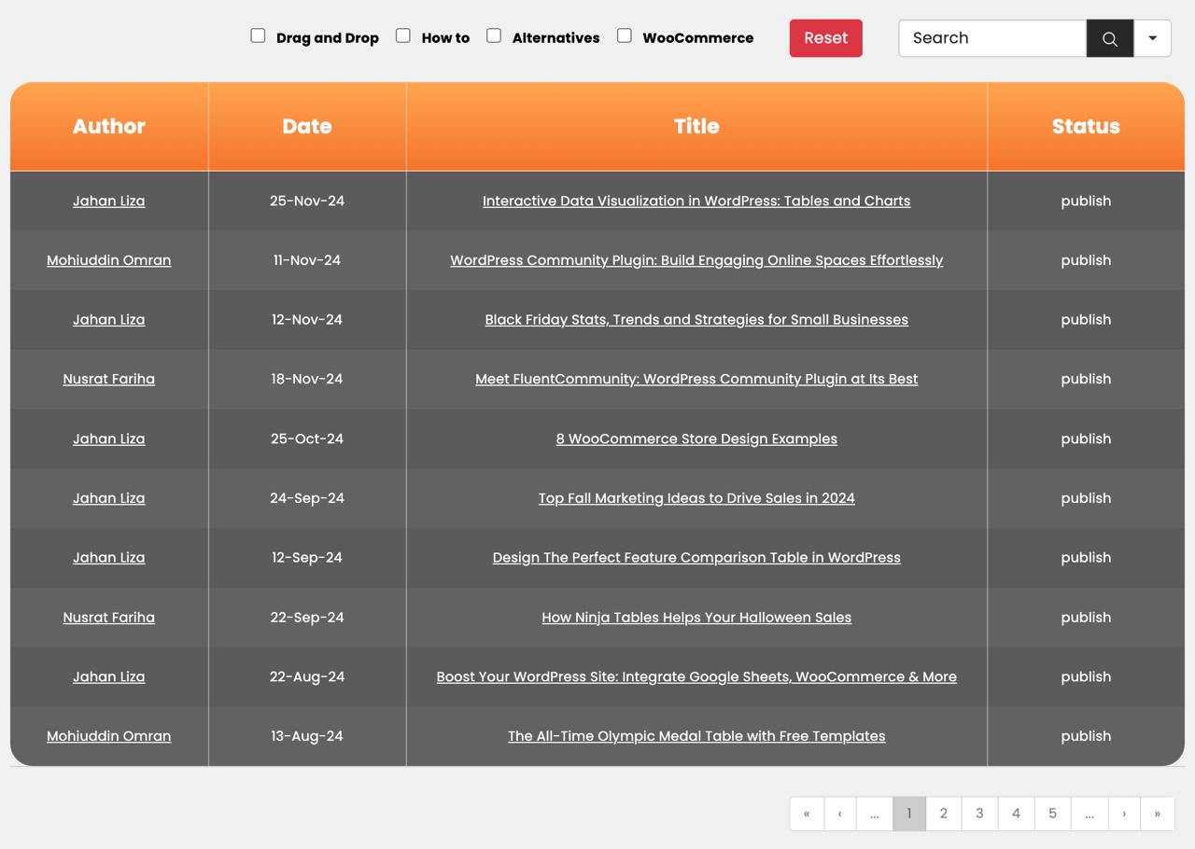Click the date cell 11-Nov-24
1195x849 pixels.
(307, 260)
